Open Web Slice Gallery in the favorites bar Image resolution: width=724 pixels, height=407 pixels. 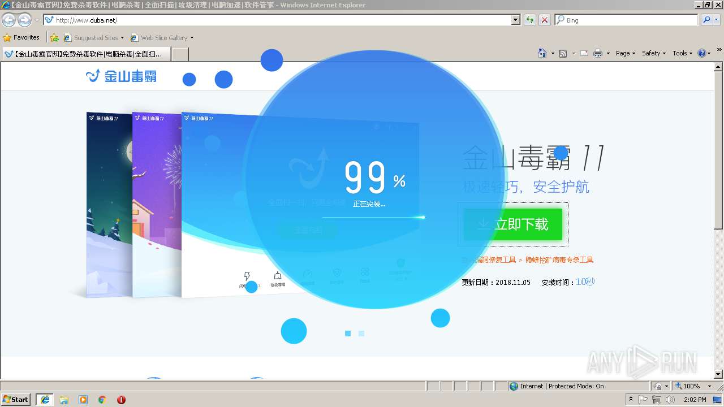click(x=162, y=37)
